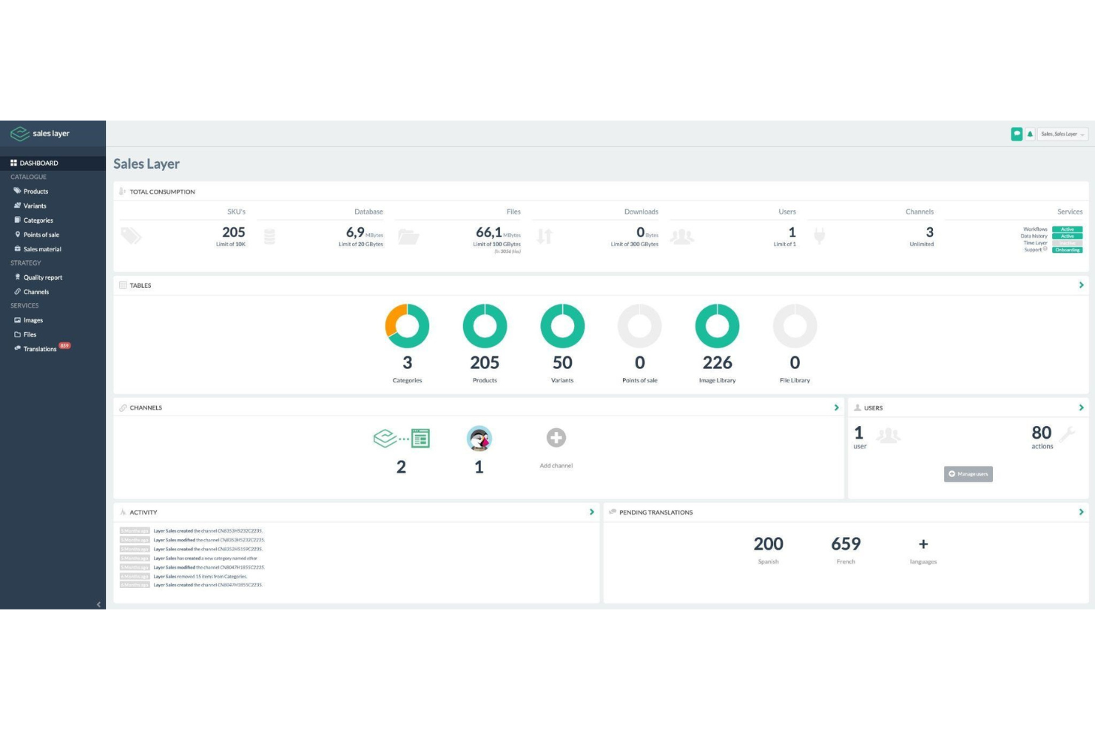Image resolution: width=1095 pixels, height=730 pixels.
Task: Click the Users people icon in consumption
Action: (682, 237)
